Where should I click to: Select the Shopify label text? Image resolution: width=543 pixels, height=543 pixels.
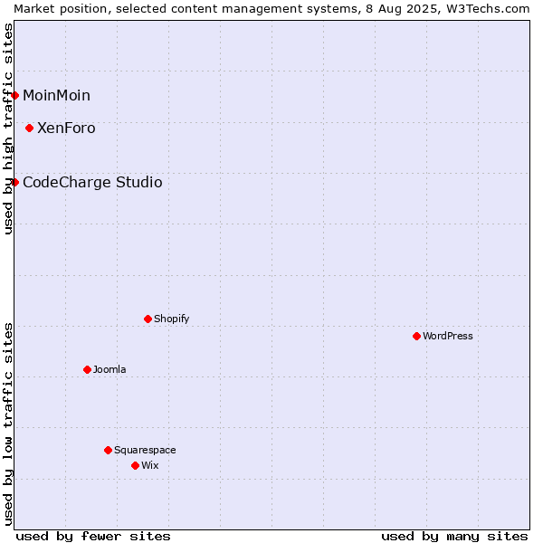(171, 319)
